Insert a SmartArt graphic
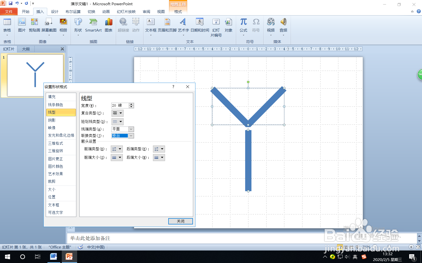 pyautogui.click(x=93, y=26)
